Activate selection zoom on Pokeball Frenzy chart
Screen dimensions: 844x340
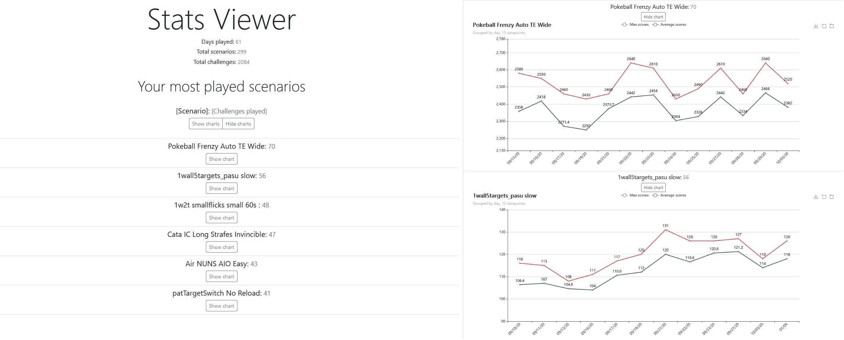pos(824,26)
